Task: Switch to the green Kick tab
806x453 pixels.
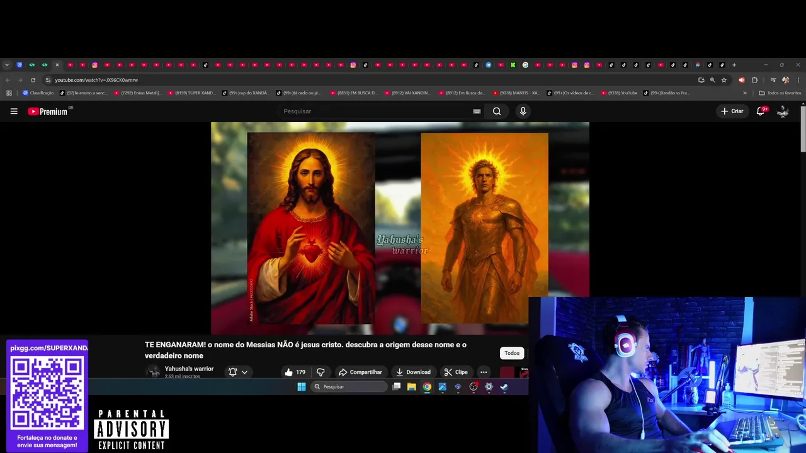Action: point(513,65)
